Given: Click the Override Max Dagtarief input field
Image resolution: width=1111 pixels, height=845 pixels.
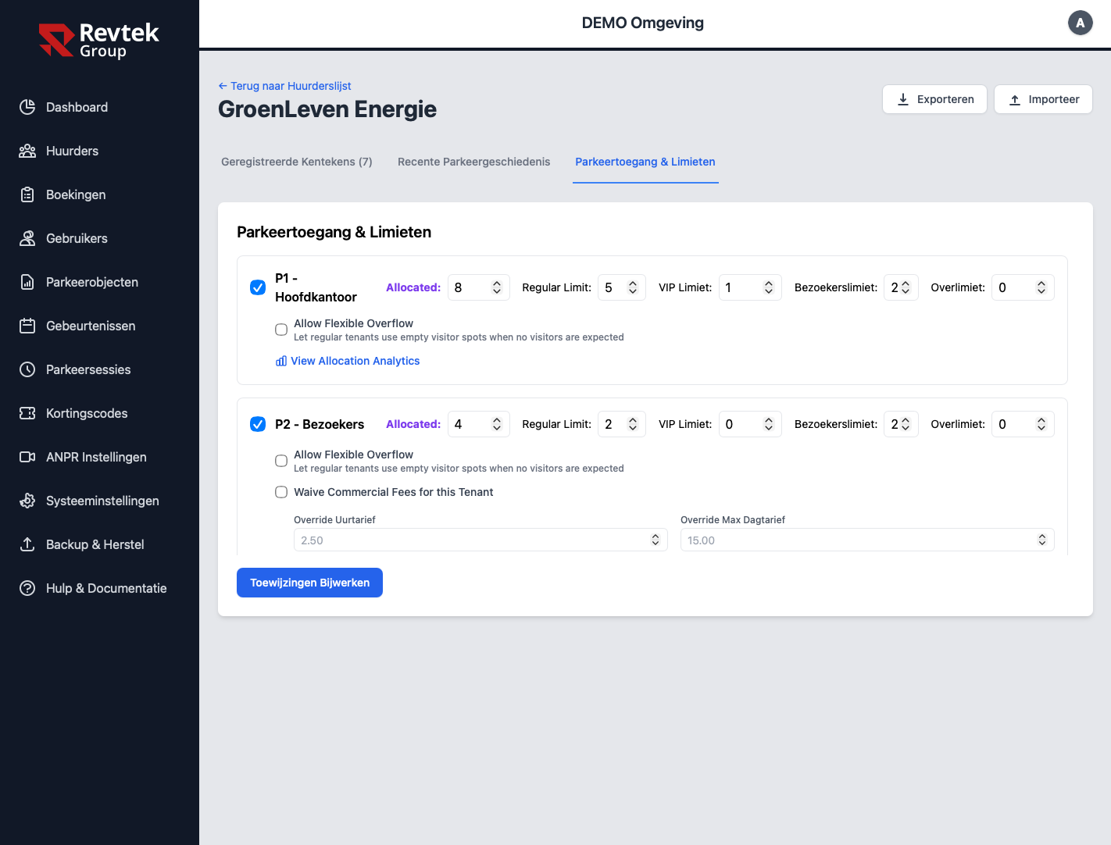Looking at the screenshot, I should (x=856, y=540).
